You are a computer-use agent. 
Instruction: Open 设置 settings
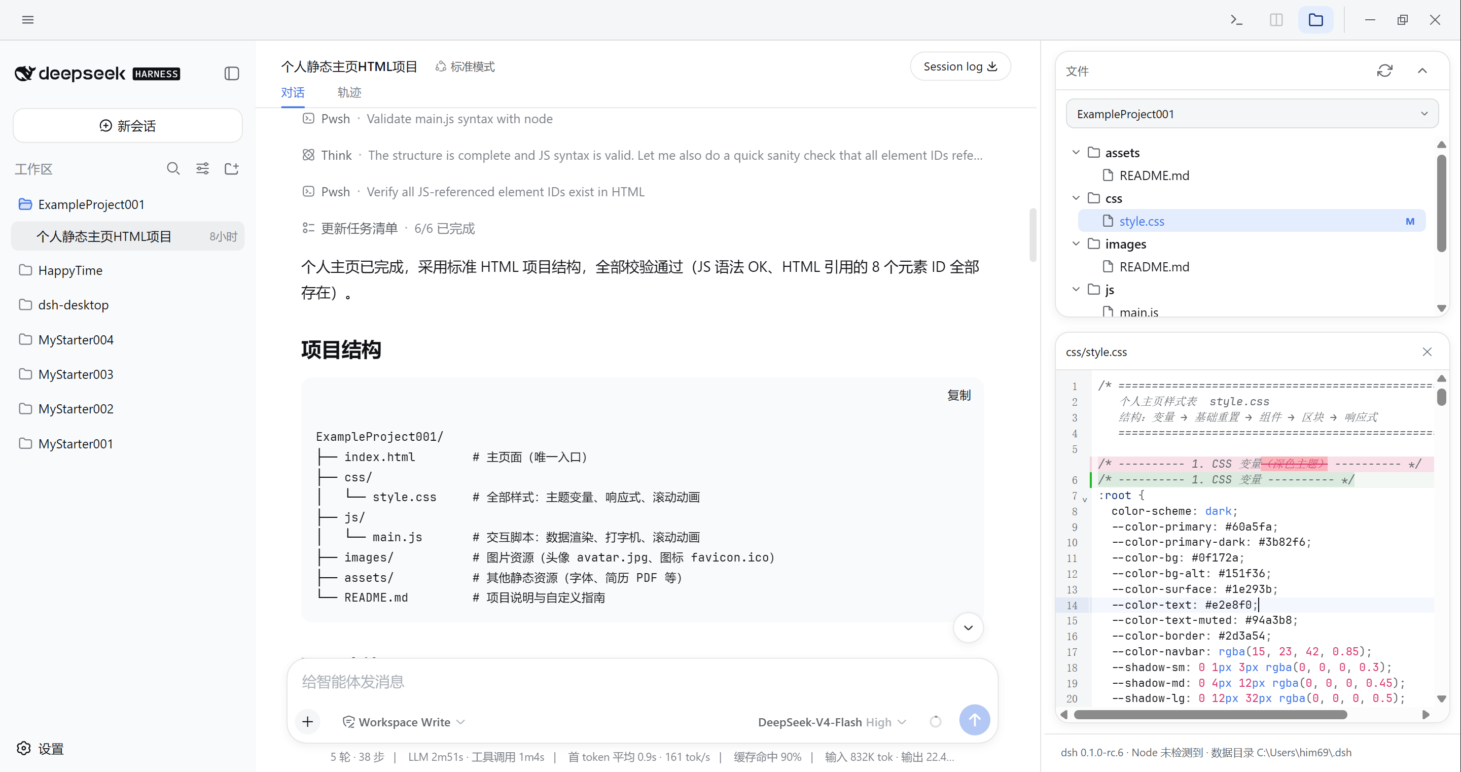pos(40,749)
